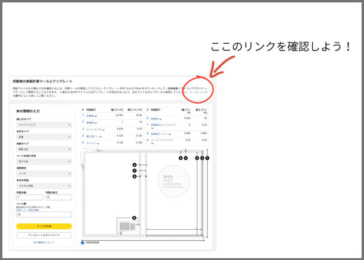Click the scissors icon at template top edge

pos(99,151)
